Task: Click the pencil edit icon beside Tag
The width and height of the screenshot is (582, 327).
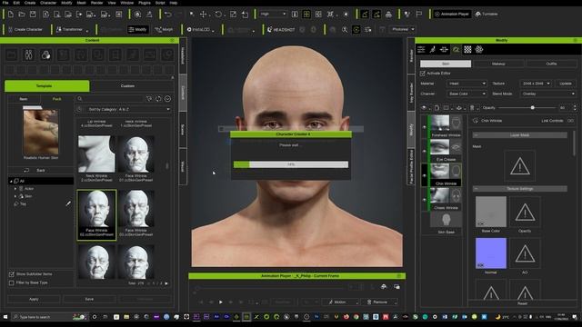Action: click(x=68, y=203)
